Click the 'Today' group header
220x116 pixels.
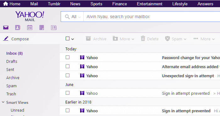coord(71,49)
